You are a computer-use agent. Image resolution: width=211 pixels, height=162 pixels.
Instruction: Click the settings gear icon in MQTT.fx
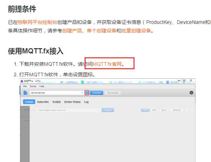click(x=87, y=93)
